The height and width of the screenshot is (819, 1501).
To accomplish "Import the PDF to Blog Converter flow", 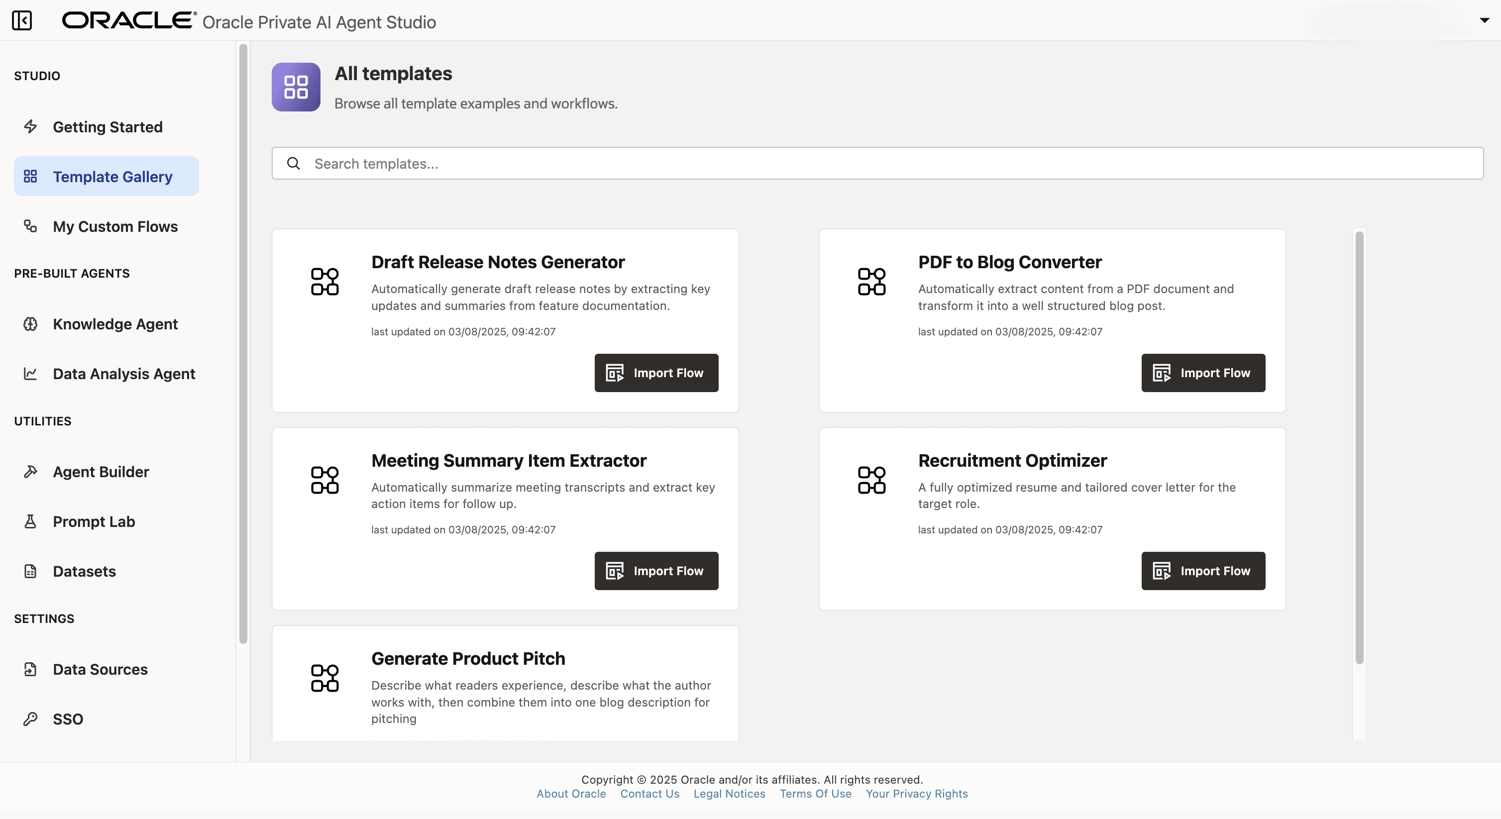I will click(x=1203, y=373).
